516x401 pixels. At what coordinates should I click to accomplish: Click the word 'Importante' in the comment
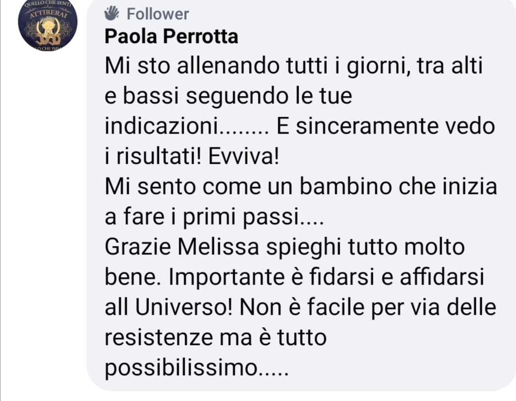[226, 278]
